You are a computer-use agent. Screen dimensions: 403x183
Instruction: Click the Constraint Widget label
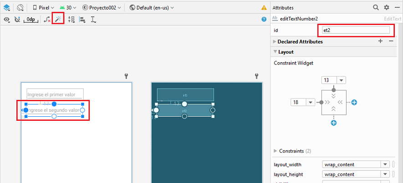pos(294,63)
